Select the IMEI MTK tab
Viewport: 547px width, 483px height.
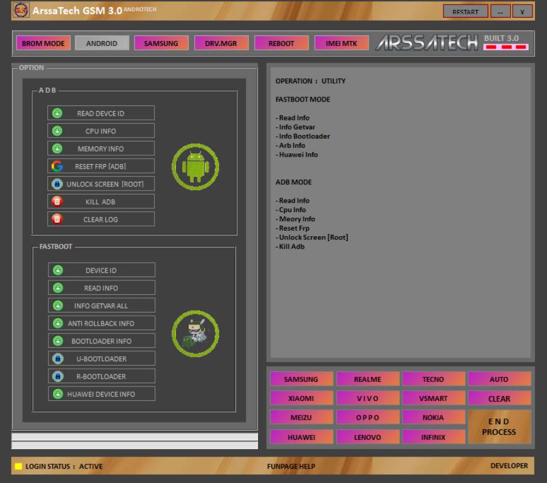pos(341,44)
